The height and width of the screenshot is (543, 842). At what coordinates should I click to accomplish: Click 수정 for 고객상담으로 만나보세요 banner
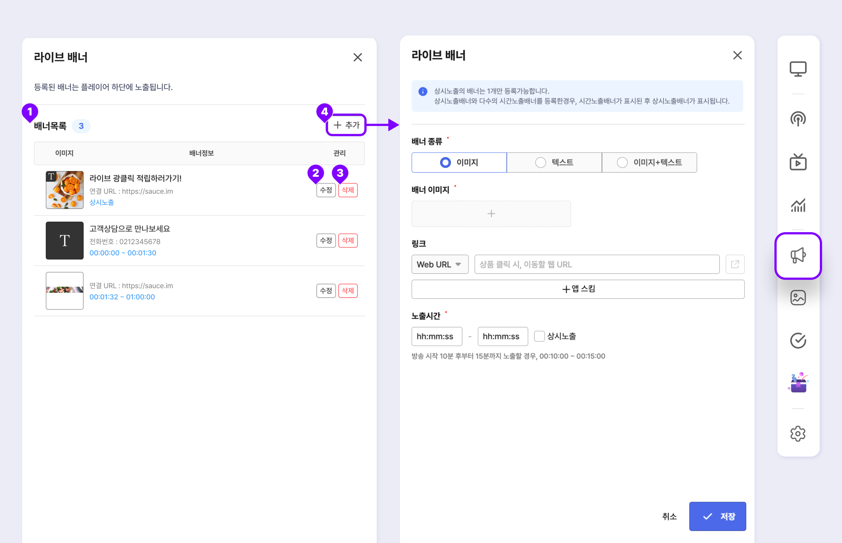point(326,240)
